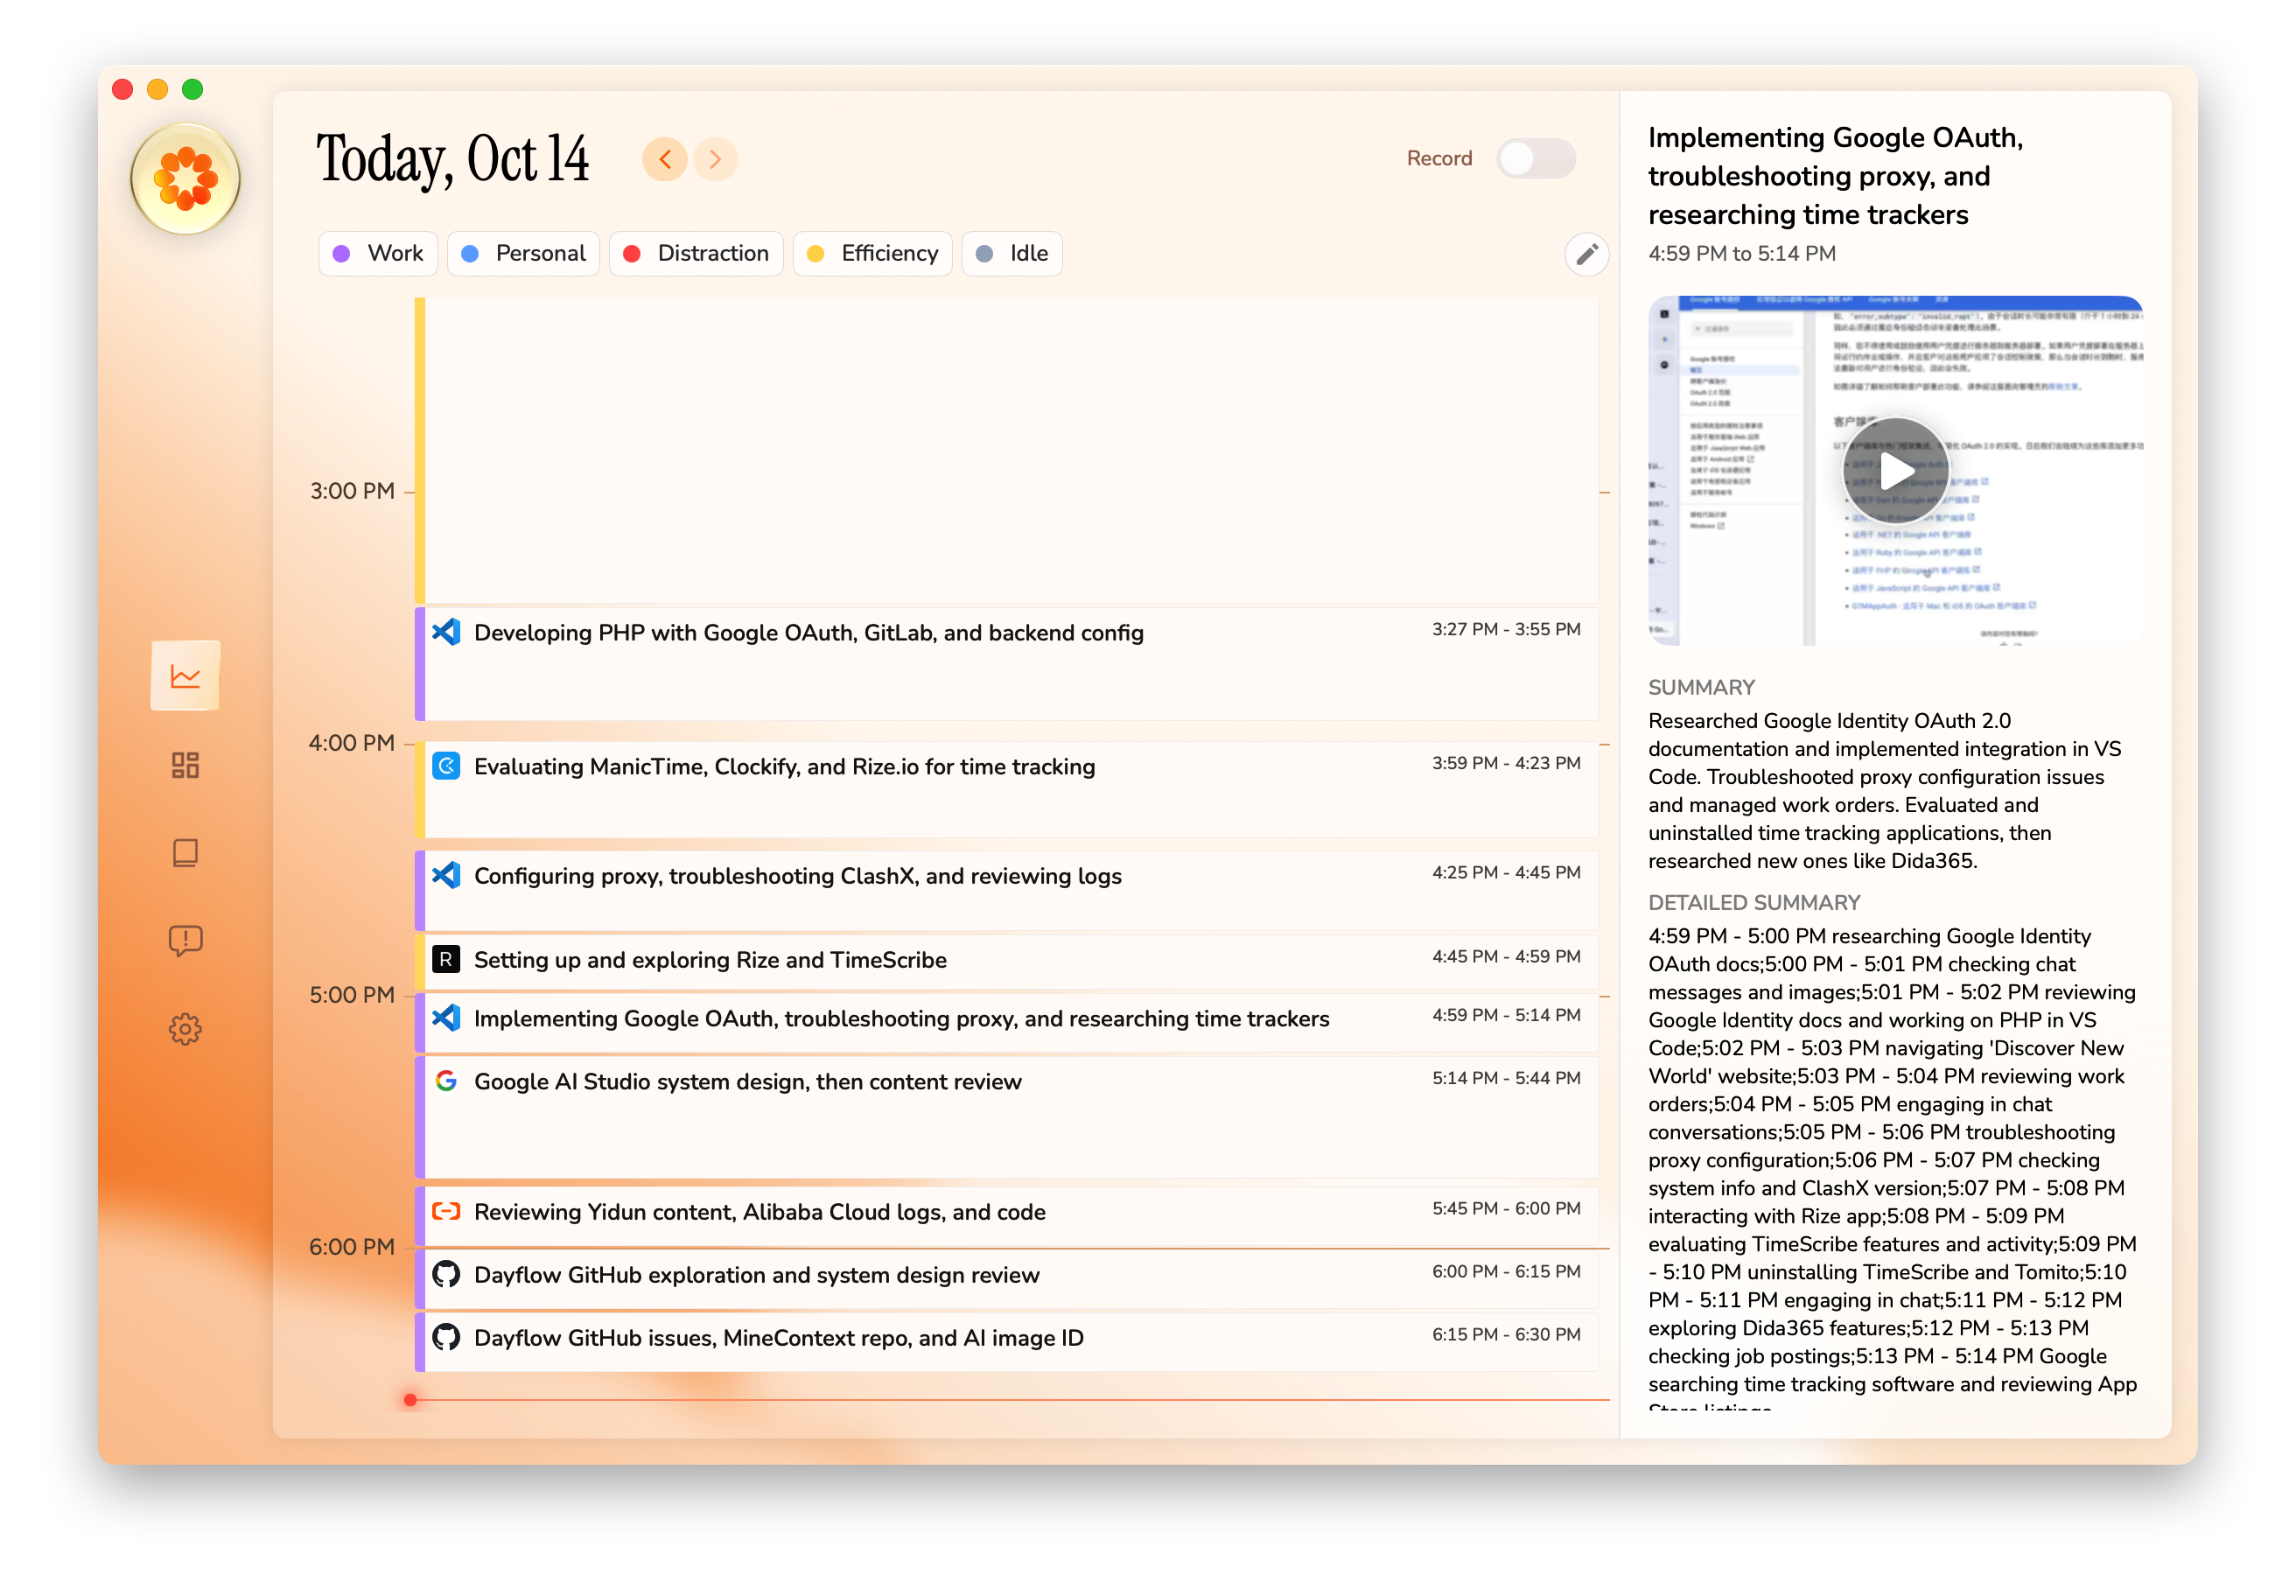
Task: Open Google AI Studio system design card
Action: 747,1082
